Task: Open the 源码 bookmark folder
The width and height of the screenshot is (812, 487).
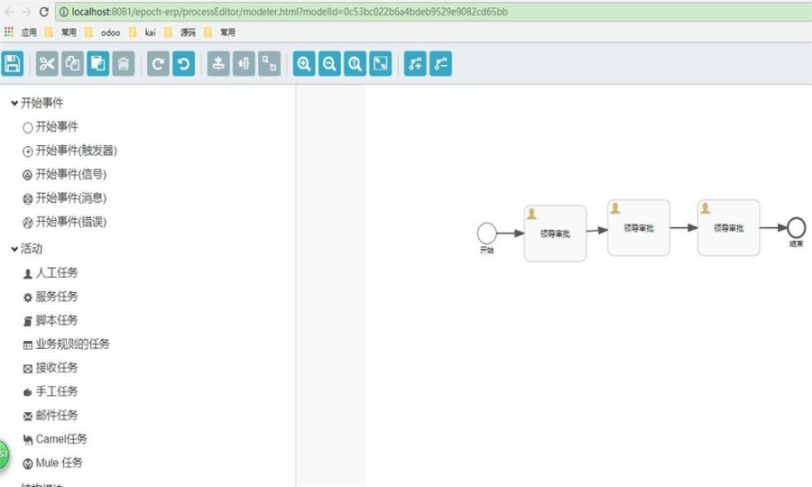Action: (180, 32)
